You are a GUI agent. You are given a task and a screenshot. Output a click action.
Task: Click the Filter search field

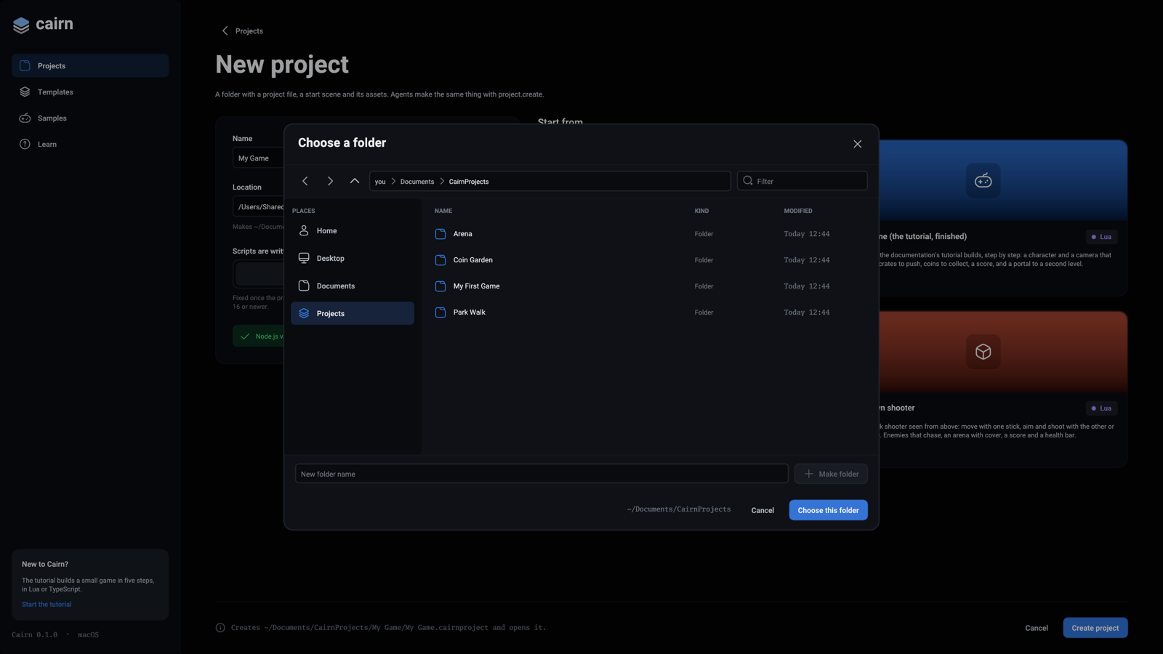coord(802,181)
